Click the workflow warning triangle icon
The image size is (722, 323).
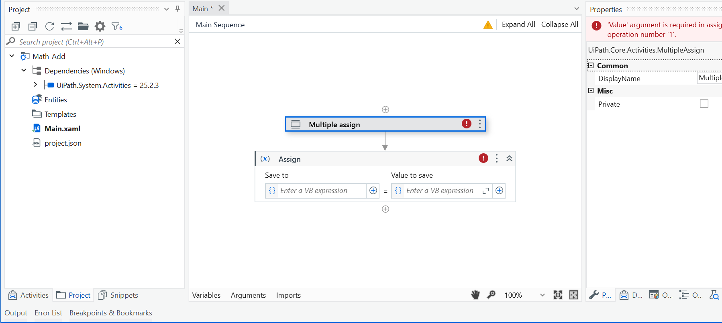coord(488,25)
